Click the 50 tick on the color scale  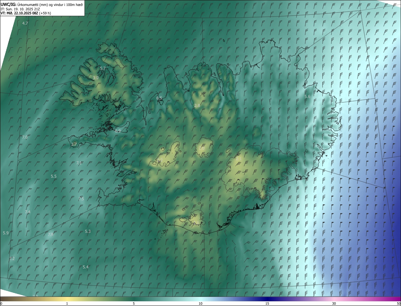coord(398,304)
